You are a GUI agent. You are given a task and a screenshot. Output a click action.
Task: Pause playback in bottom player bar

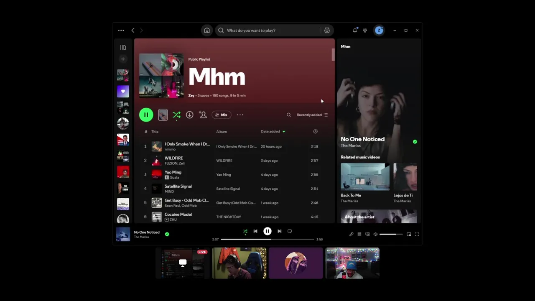point(267,231)
